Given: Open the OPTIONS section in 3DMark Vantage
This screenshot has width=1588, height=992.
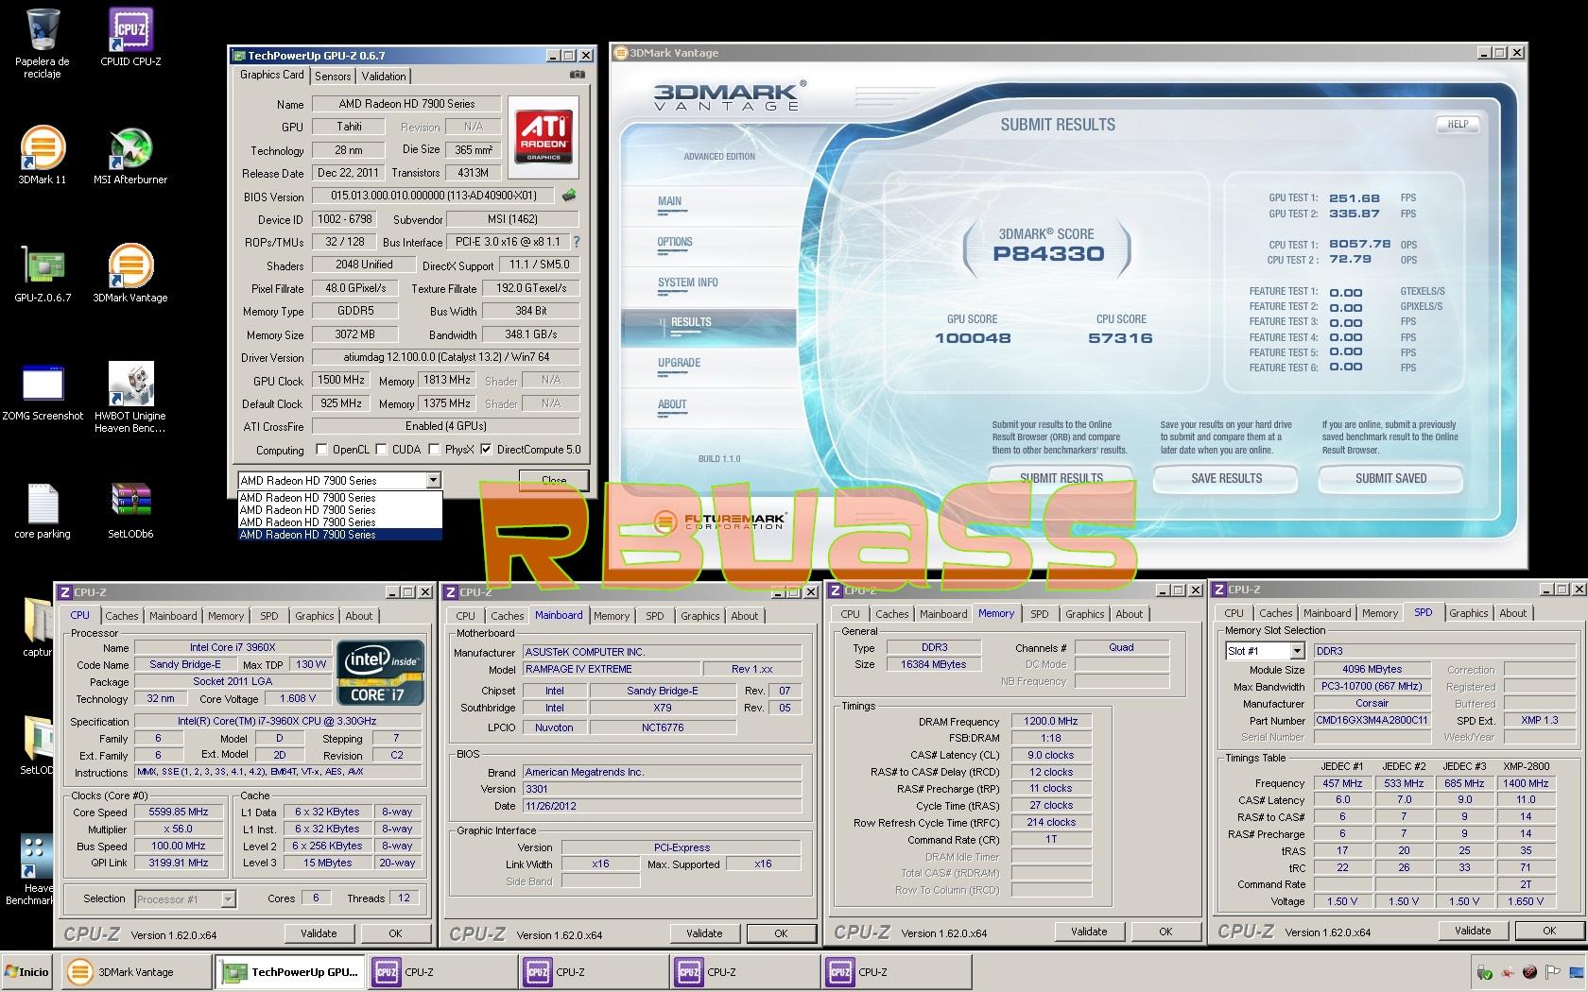Looking at the screenshot, I should pos(675,242).
